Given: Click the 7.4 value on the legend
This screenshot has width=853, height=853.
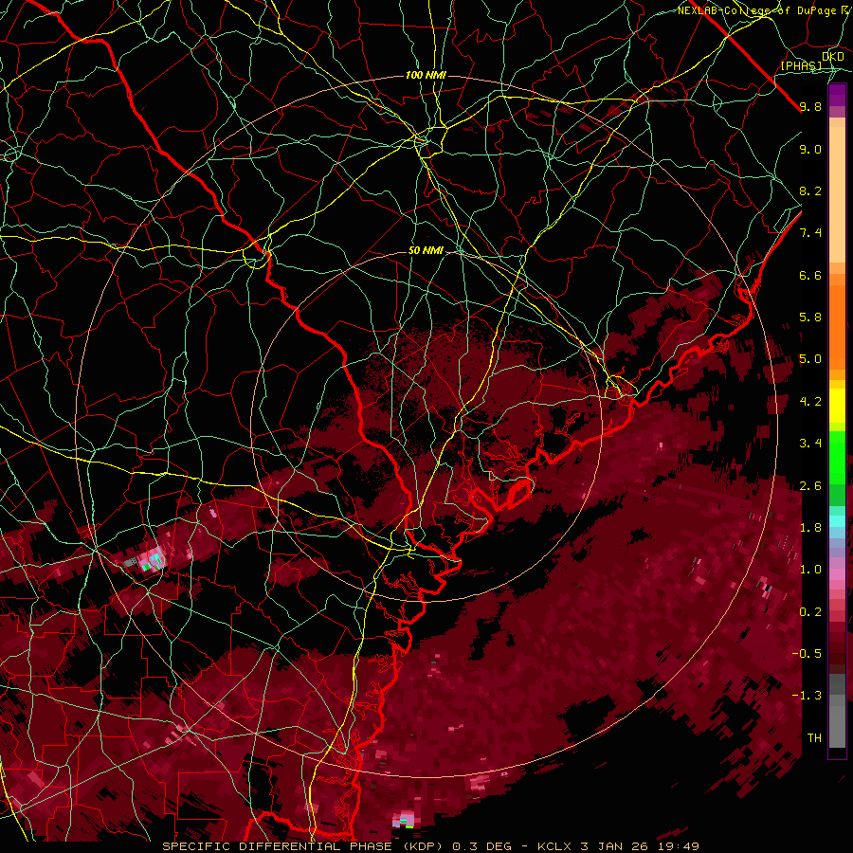Looking at the screenshot, I should 810,233.
